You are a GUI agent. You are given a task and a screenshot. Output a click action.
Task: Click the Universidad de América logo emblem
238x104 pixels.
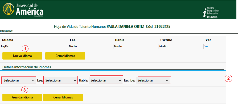9,9
